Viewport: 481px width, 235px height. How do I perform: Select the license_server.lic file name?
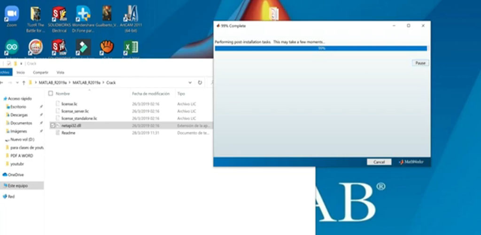[75, 111]
